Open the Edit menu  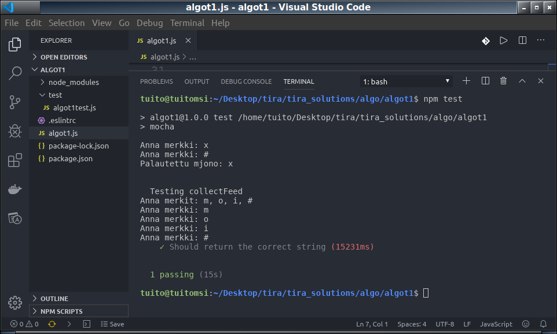pyautogui.click(x=34, y=23)
